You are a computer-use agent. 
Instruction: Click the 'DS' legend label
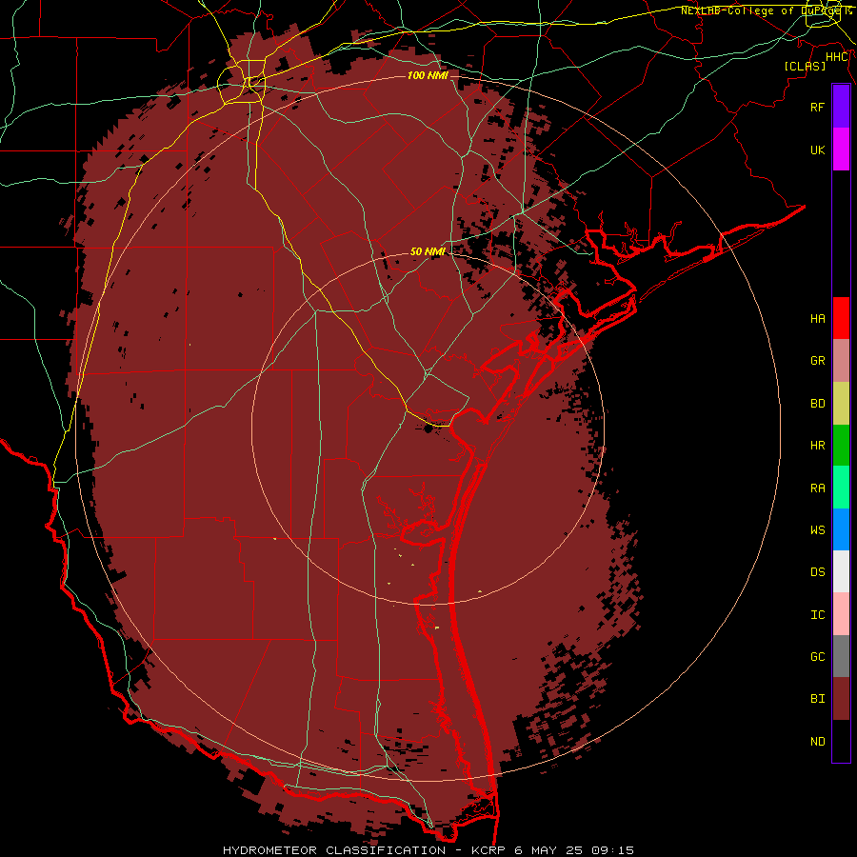point(817,571)
